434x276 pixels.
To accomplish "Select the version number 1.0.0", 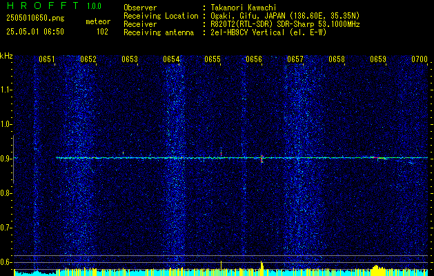I will [94, 6].
